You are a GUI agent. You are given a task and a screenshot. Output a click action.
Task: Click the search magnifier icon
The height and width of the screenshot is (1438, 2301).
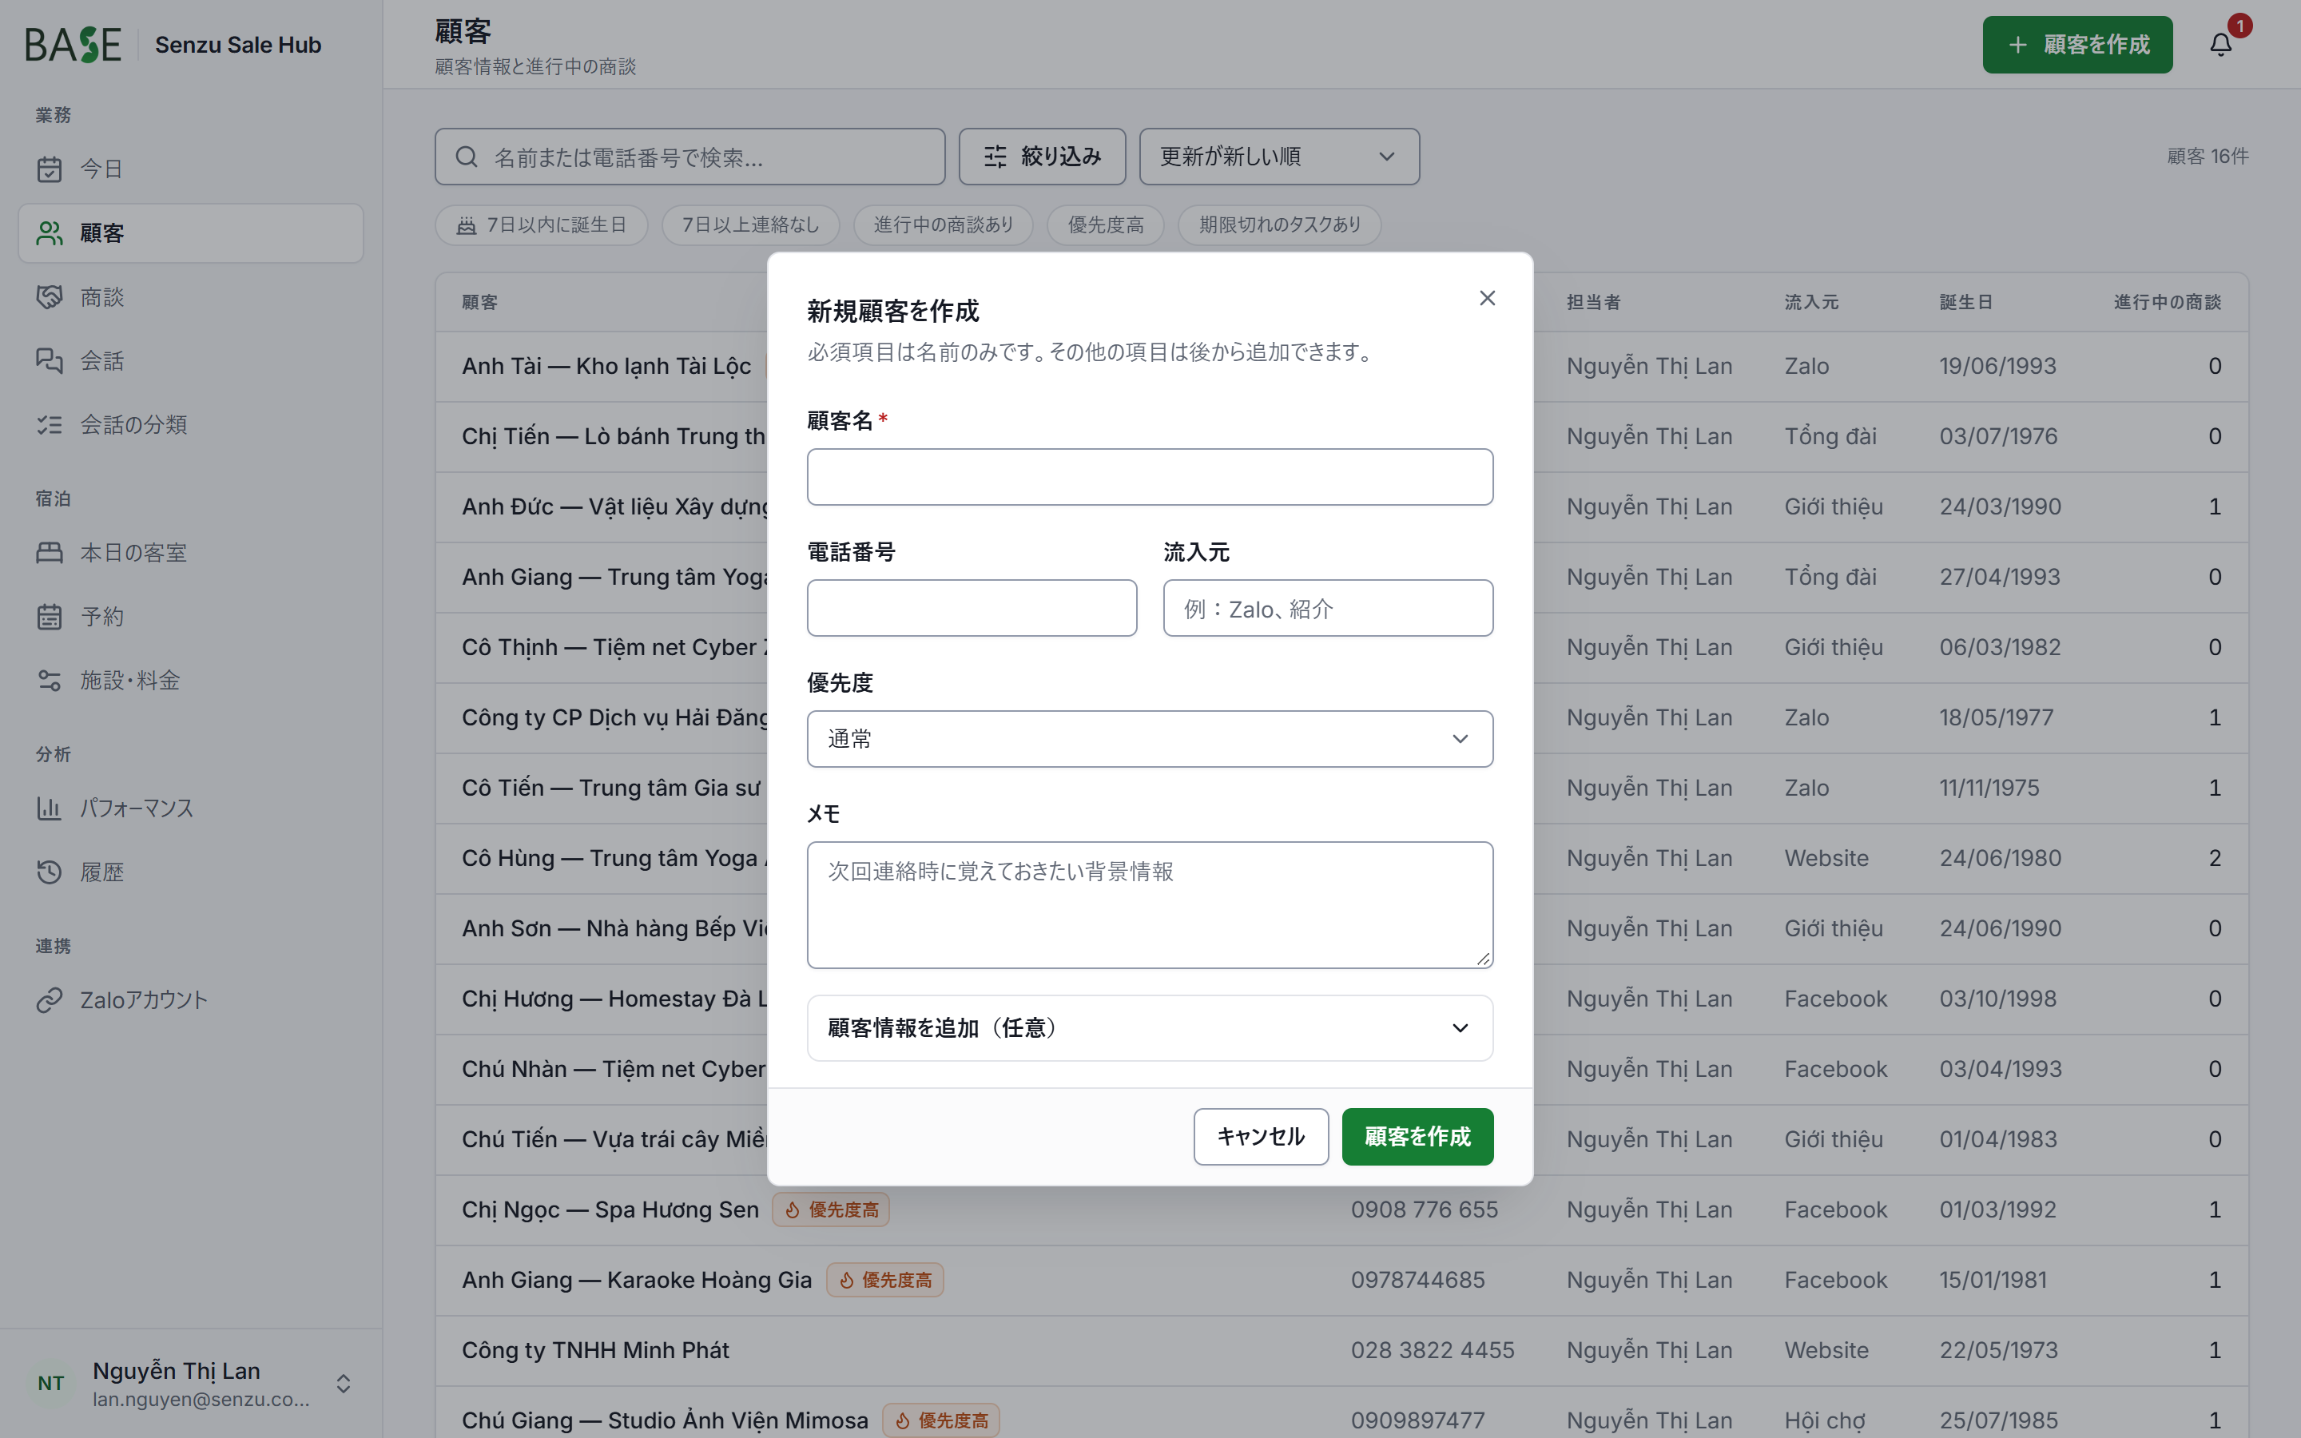pyautogui.click(x=466, y=157)
